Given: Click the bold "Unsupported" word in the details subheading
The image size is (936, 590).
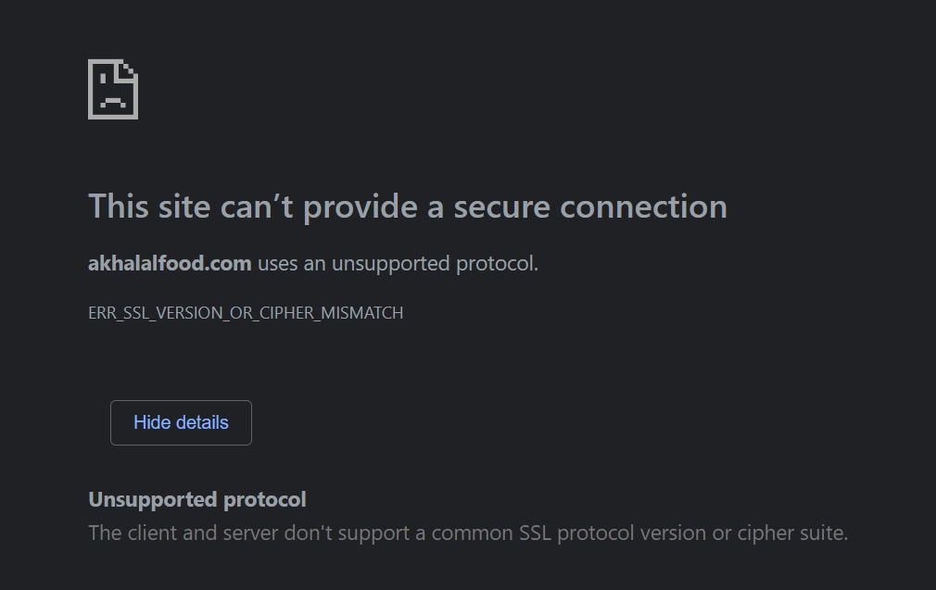Looking at the screenshot, I should click(x=153, y=500).
